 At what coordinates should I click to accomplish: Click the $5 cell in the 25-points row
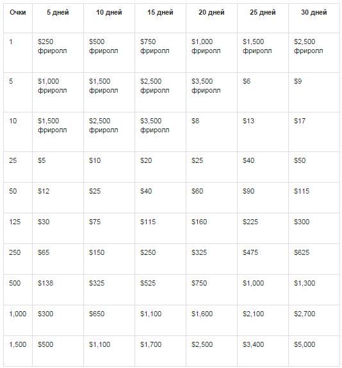[x=58, y=167]
